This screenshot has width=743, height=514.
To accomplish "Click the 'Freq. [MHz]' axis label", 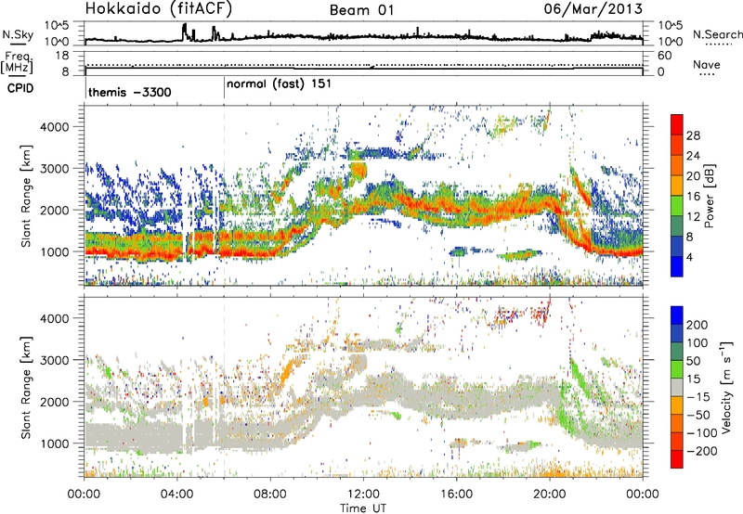I will (x=17, y=63).
